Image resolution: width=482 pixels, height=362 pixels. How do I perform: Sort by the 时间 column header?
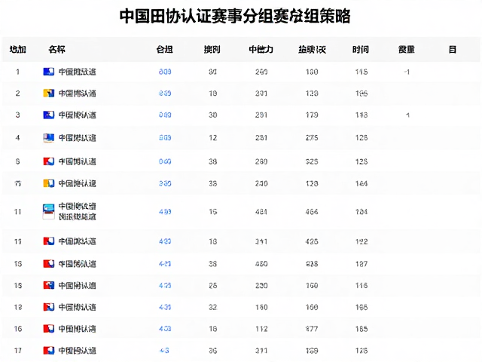361,49
